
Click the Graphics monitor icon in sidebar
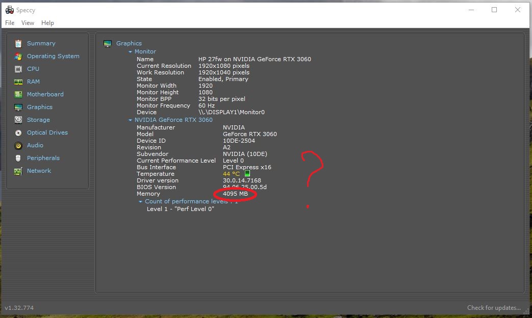(18, 107)
